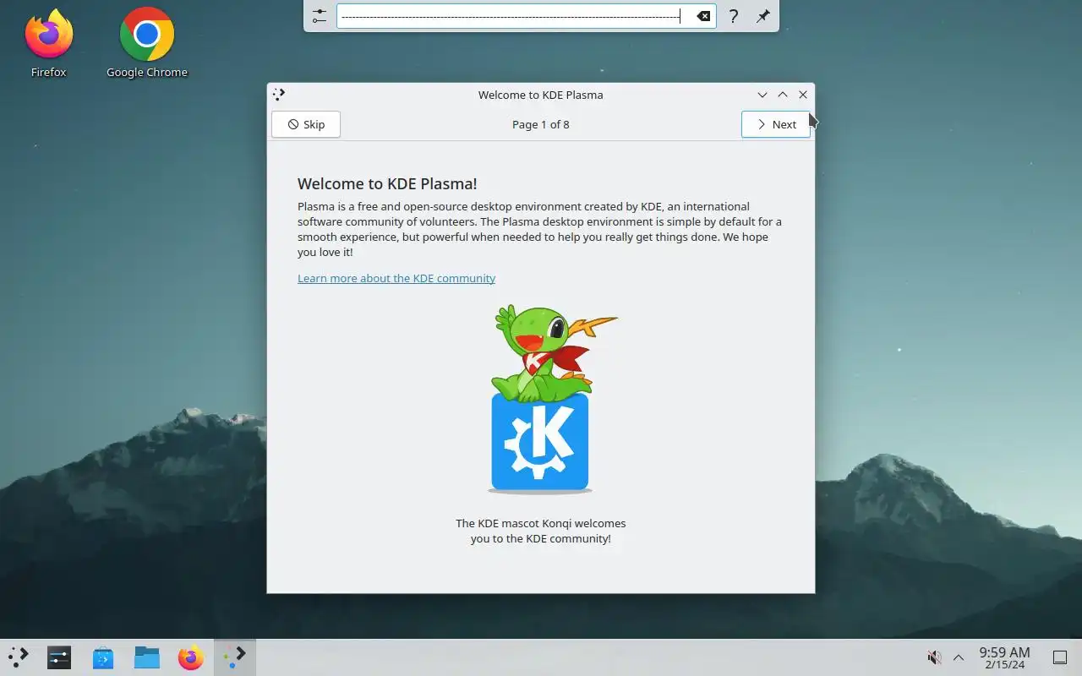Launch Discover software center from the taskbar
Viewport: 1082px width, 676px height.
(x=103, y=657)
